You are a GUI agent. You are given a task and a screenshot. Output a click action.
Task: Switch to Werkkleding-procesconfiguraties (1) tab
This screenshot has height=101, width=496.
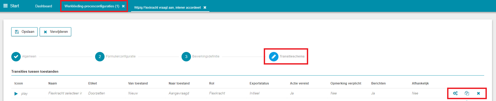92,6
